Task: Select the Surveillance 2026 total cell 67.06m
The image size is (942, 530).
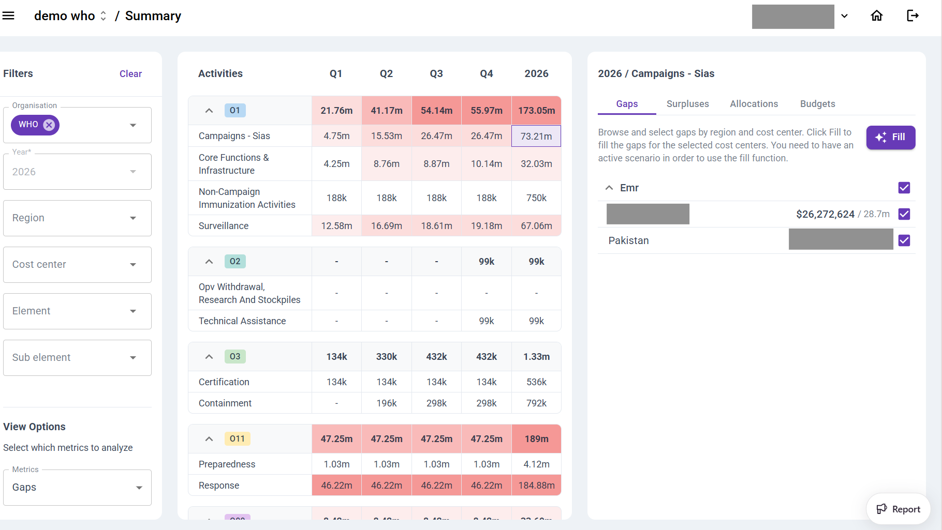Action: coord(536,226)
